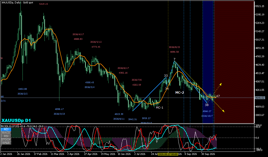Image resolution: width=268 pixels, height=157 pixels.
Task: Click the bar-count label 38
Action: point(207,105)
